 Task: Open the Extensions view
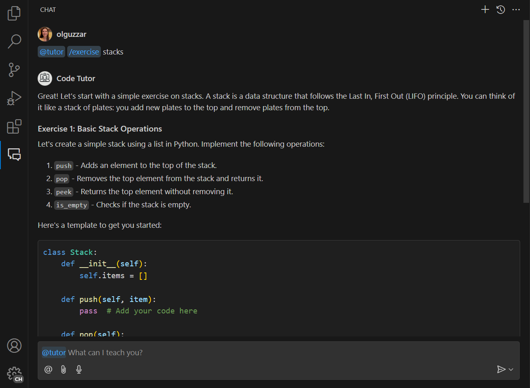(14, 127)
